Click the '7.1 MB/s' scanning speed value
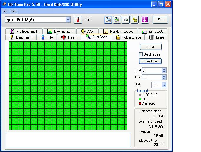The width and height of the screenshot is (201, 152). tap(156, 126)
